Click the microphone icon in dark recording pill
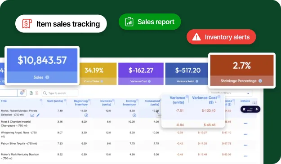 [257, 109]
